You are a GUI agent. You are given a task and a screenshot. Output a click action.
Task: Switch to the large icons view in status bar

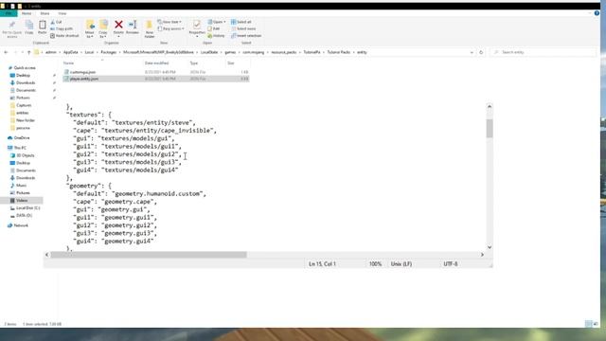[x=596, y=324]
